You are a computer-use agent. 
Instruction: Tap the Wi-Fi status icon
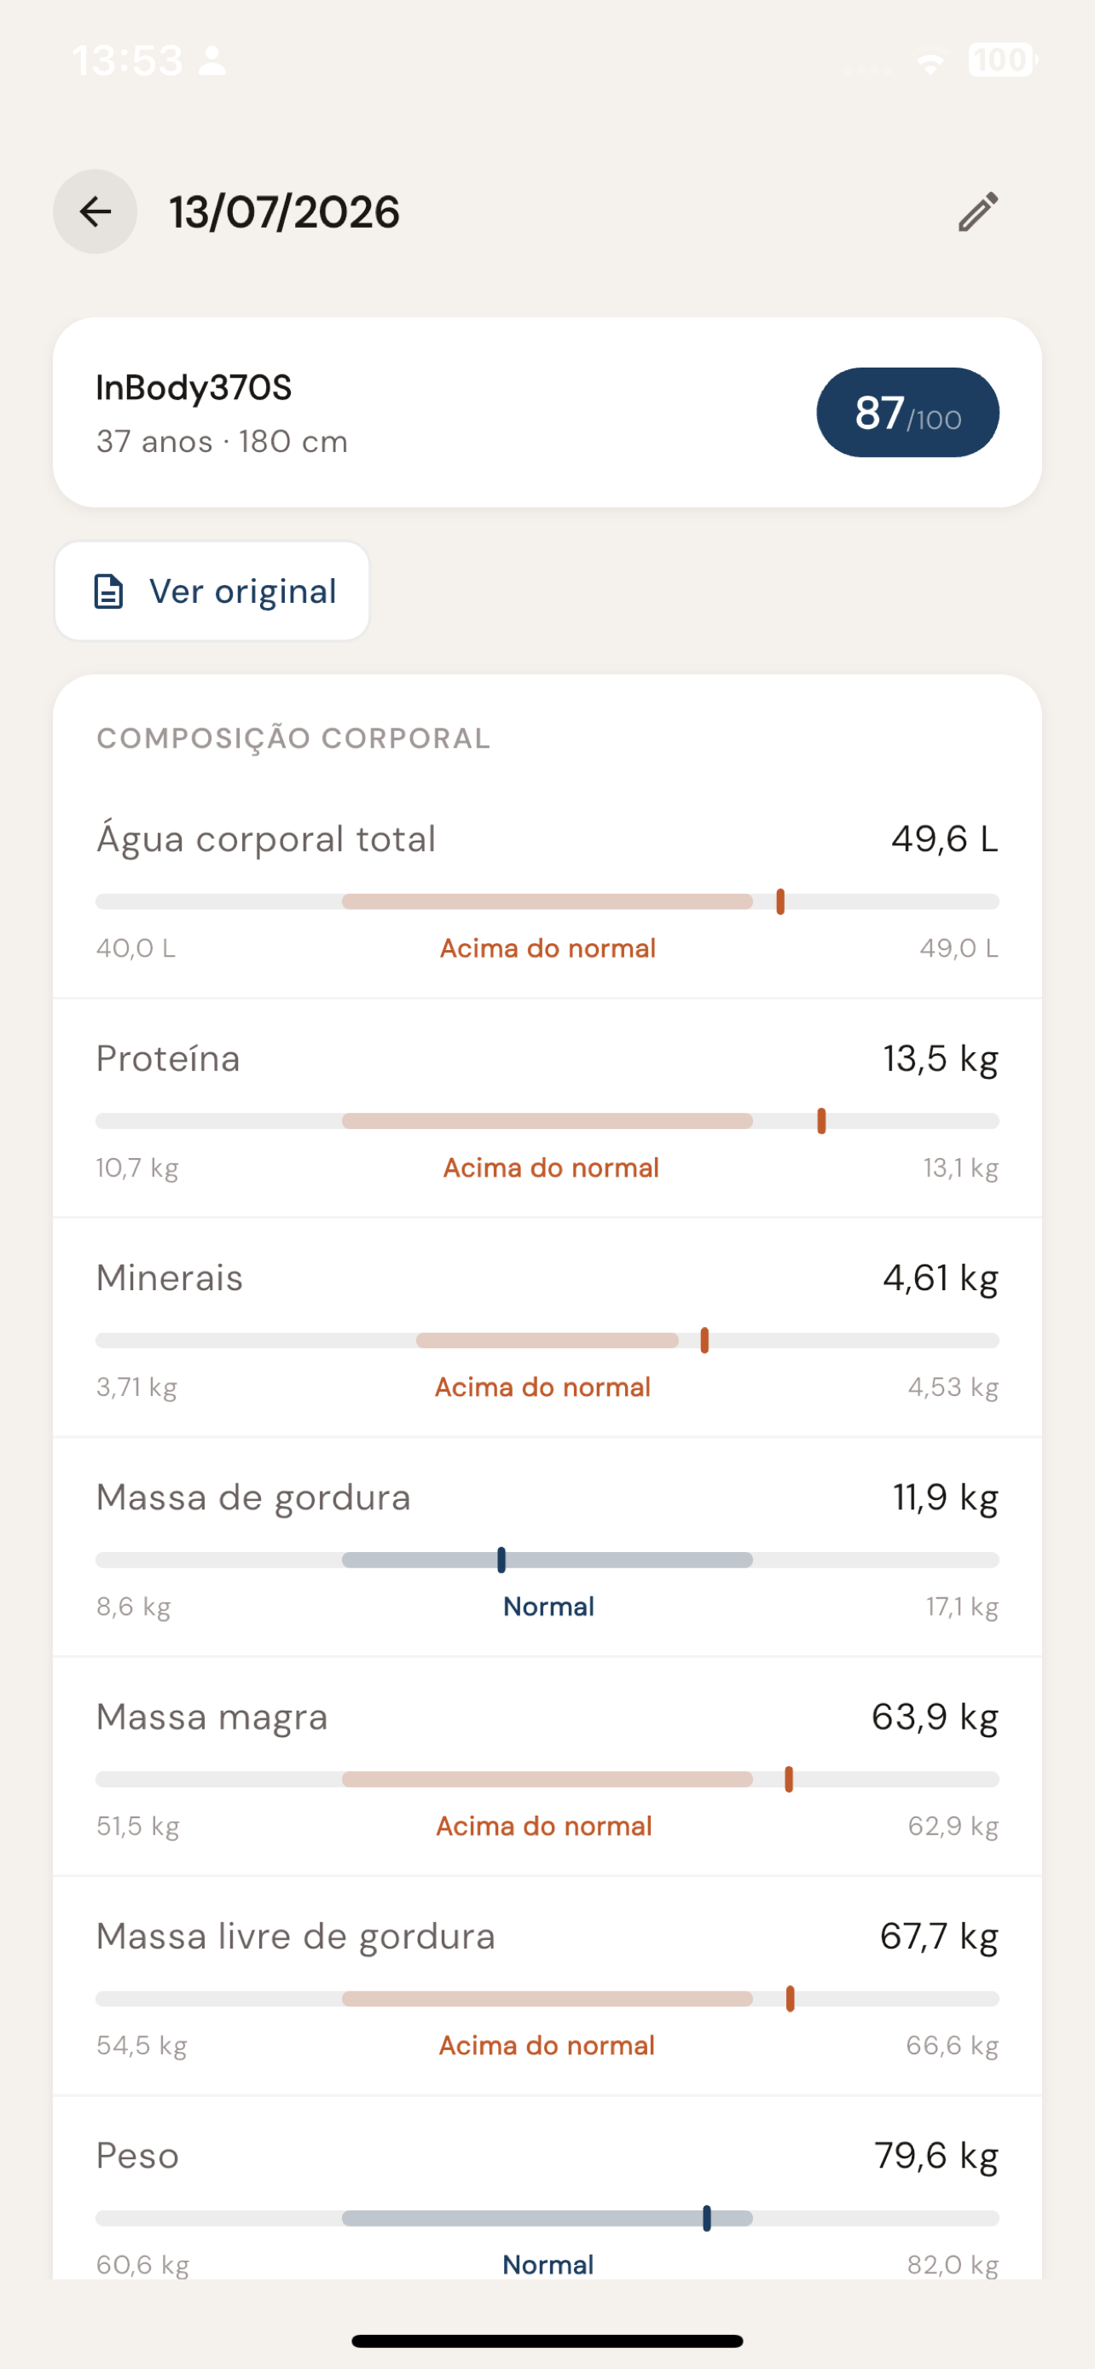930,61
